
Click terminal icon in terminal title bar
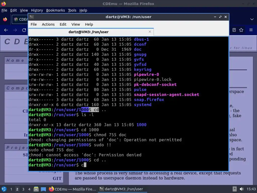(x=32, y=17)
